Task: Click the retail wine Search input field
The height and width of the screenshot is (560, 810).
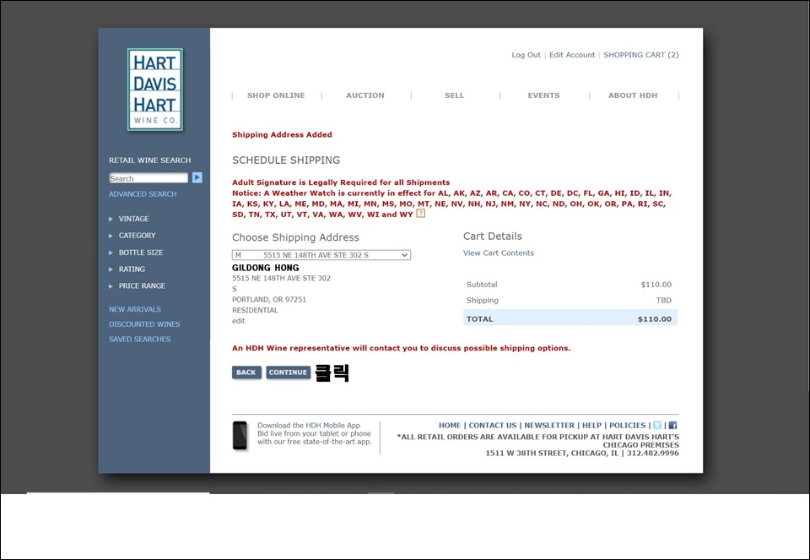Action: point(148,178)
